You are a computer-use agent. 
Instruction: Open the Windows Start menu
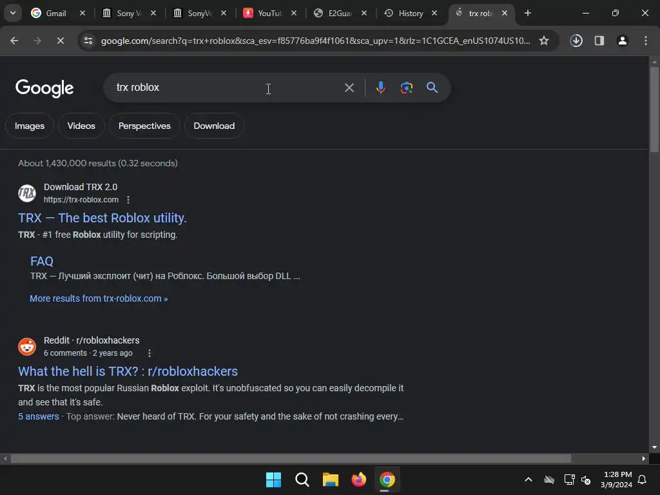click(x=273, y=480)
